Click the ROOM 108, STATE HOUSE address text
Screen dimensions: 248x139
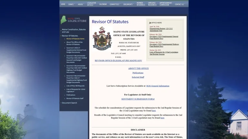129,43
